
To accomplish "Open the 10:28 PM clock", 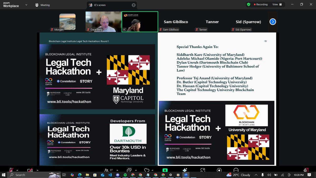I will click(x=299, y=175).
